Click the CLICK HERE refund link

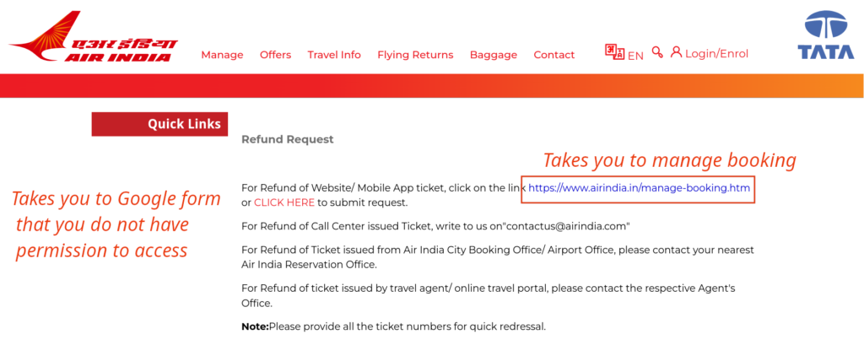(x=284, y=202)
